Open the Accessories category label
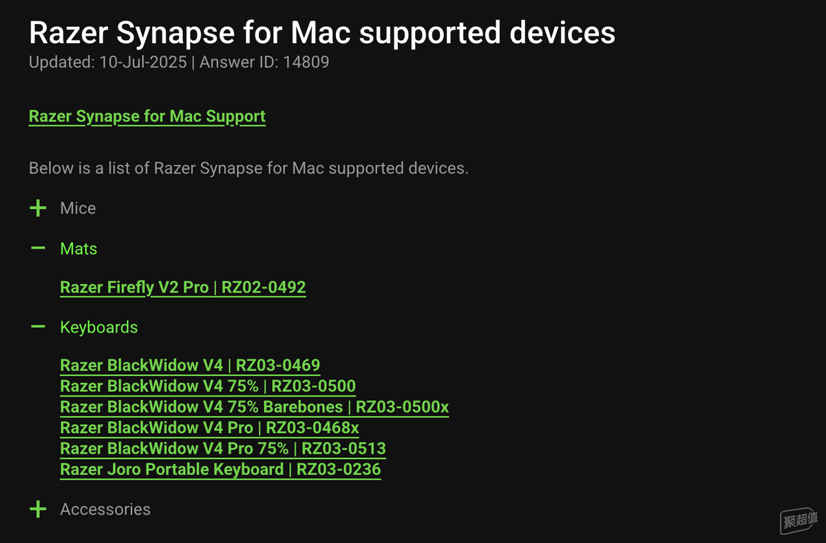 tap(105, 509)
